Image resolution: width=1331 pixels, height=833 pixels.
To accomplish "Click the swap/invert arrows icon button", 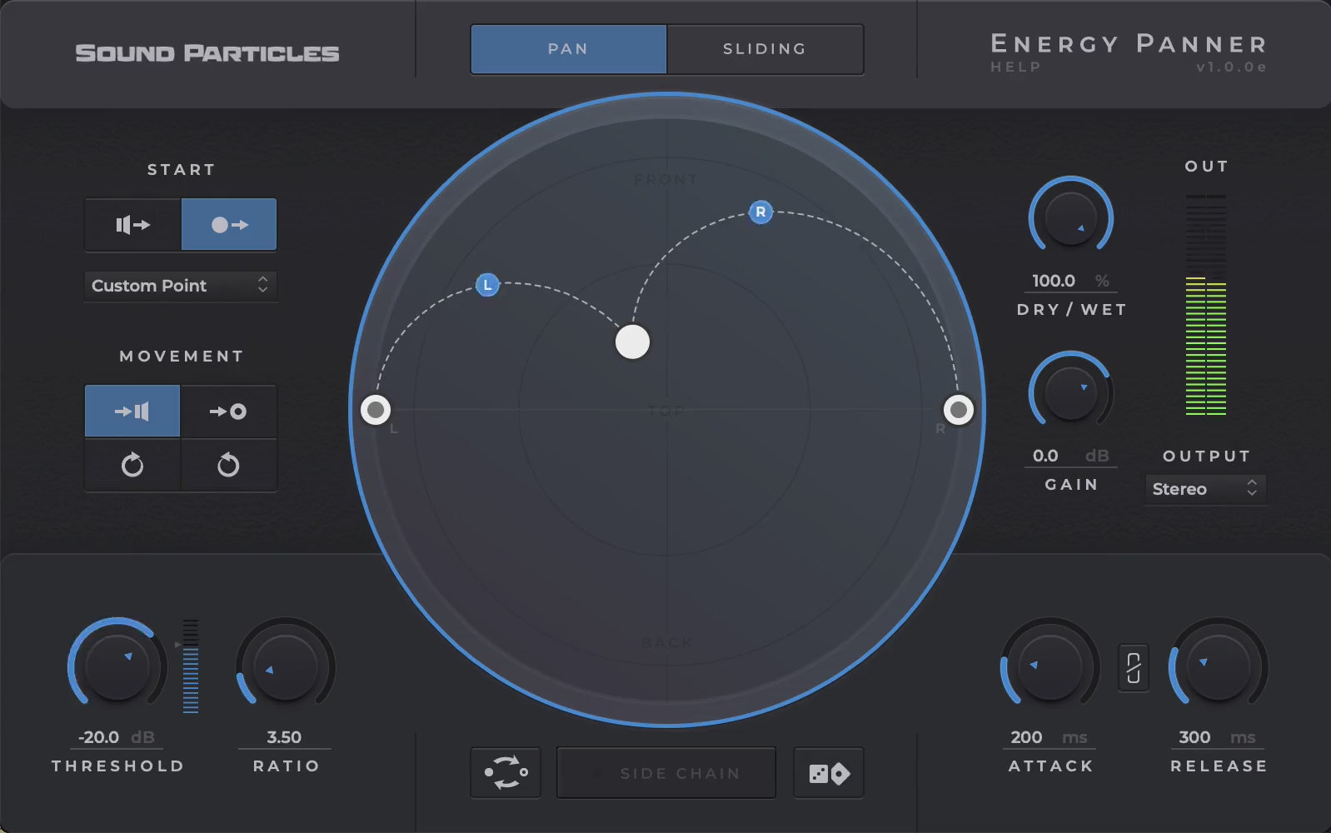I will pos(506,773).
